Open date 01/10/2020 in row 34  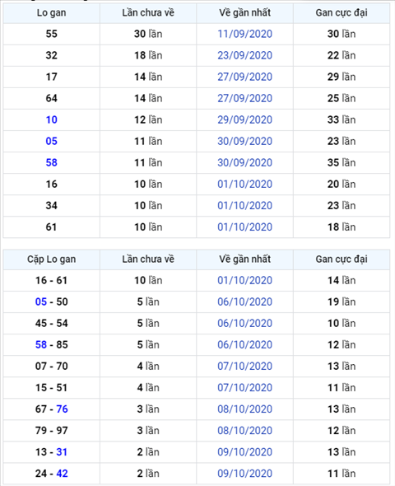tap(244, 205)
